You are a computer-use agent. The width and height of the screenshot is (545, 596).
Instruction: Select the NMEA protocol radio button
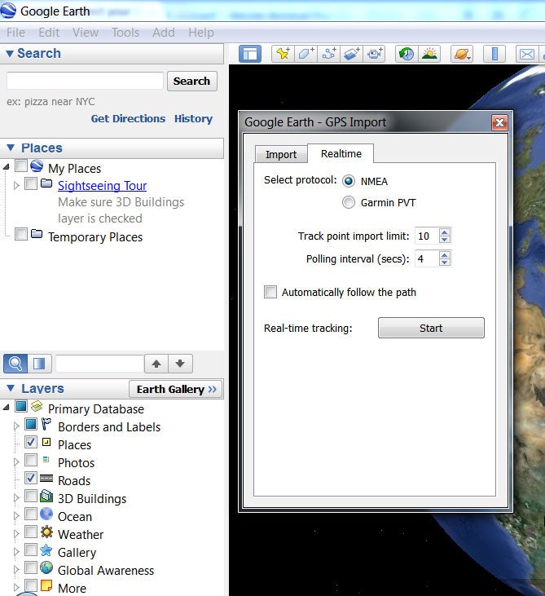pyautogui.click(x=349, y=181)
